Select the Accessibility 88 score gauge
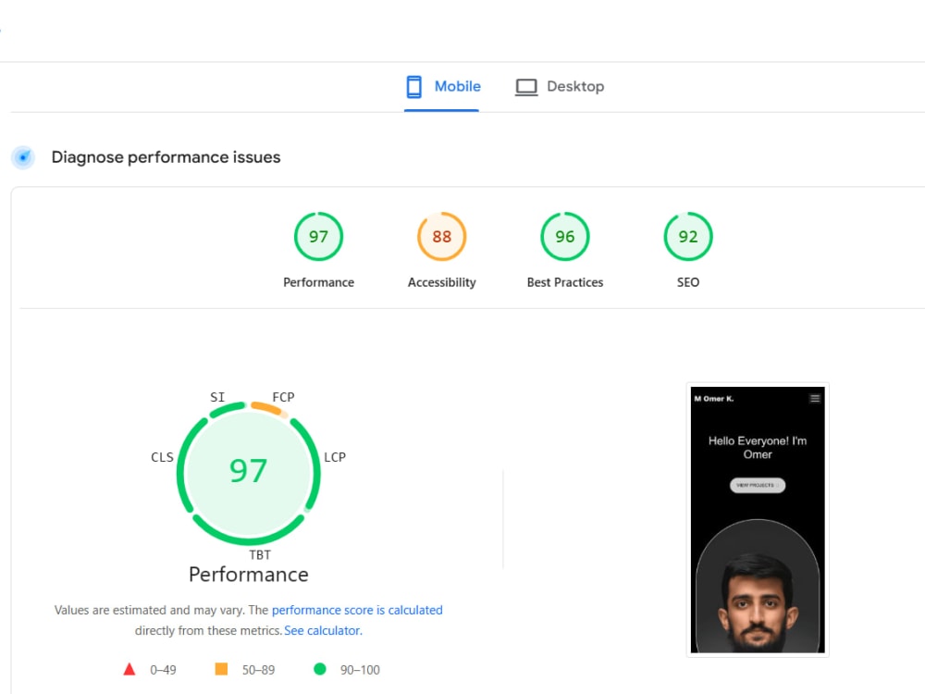Screen dimensions: 925x694 pyautogui.click(x=442, y=237)
